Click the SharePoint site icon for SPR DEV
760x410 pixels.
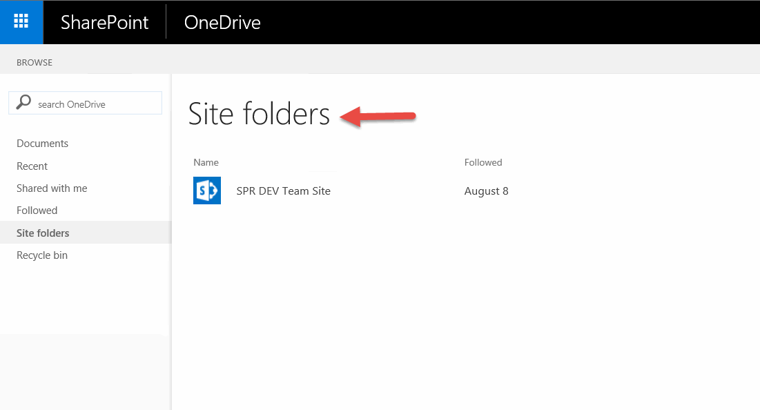click(x=207, y=191)
